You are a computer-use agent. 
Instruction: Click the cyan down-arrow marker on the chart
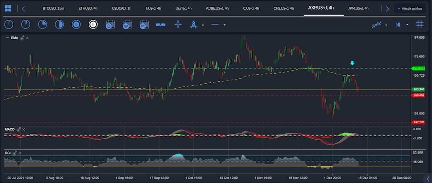352,63
